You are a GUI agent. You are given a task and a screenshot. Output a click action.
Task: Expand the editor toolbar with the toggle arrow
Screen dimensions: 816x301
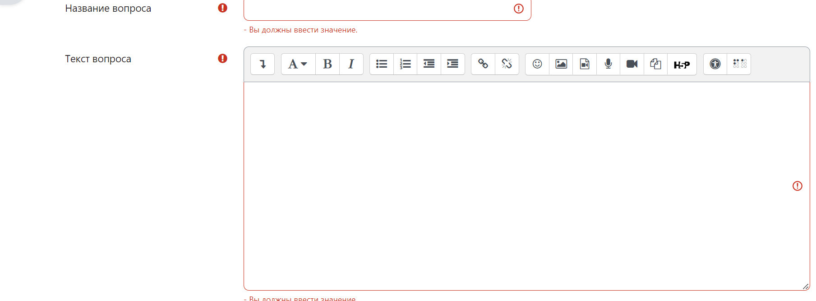pos(263,64)
